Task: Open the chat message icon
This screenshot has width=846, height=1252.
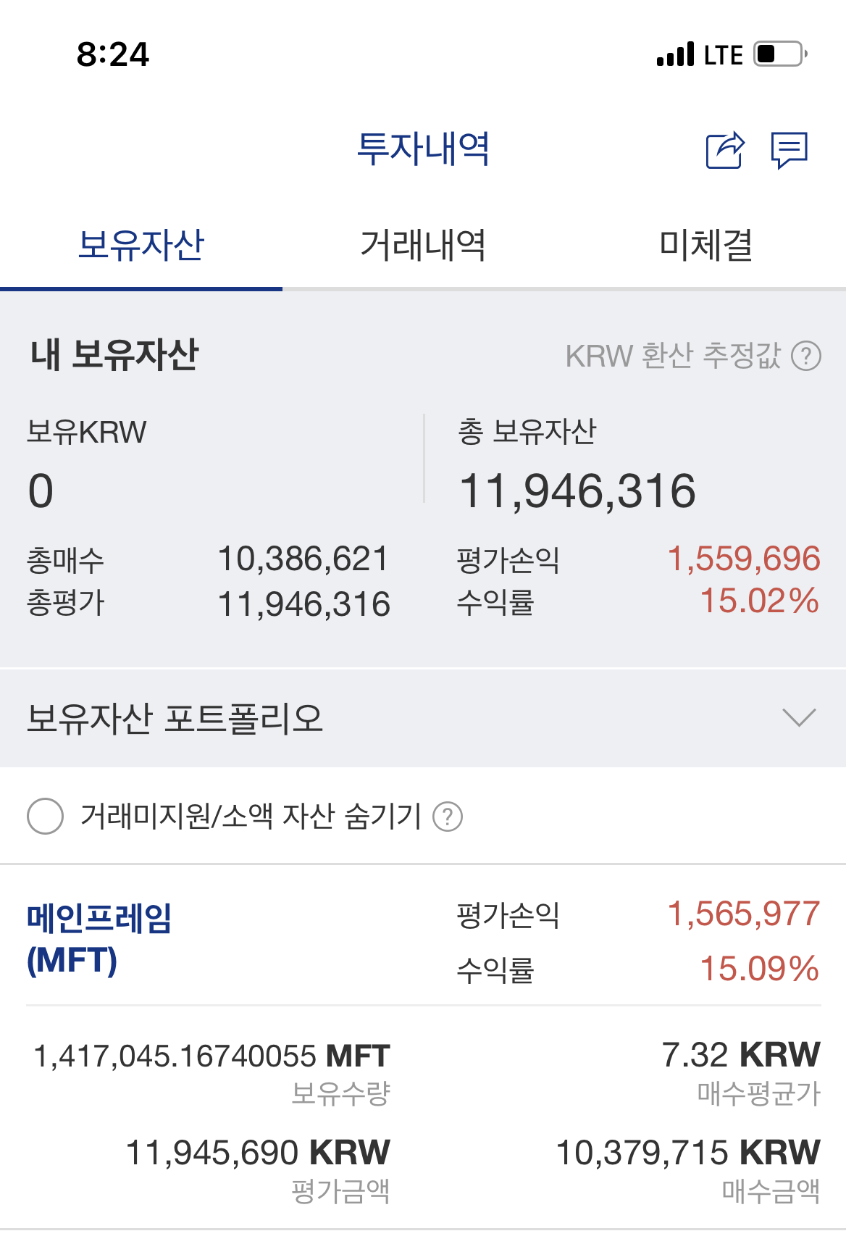Action: (790, 150)
